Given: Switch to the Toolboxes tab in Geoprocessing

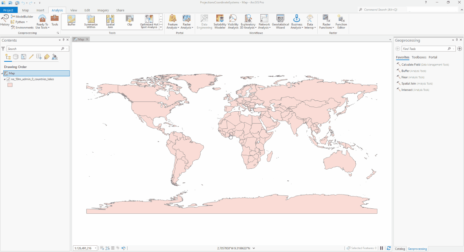Looking at the screenshot, I should (x=419, y=57).
